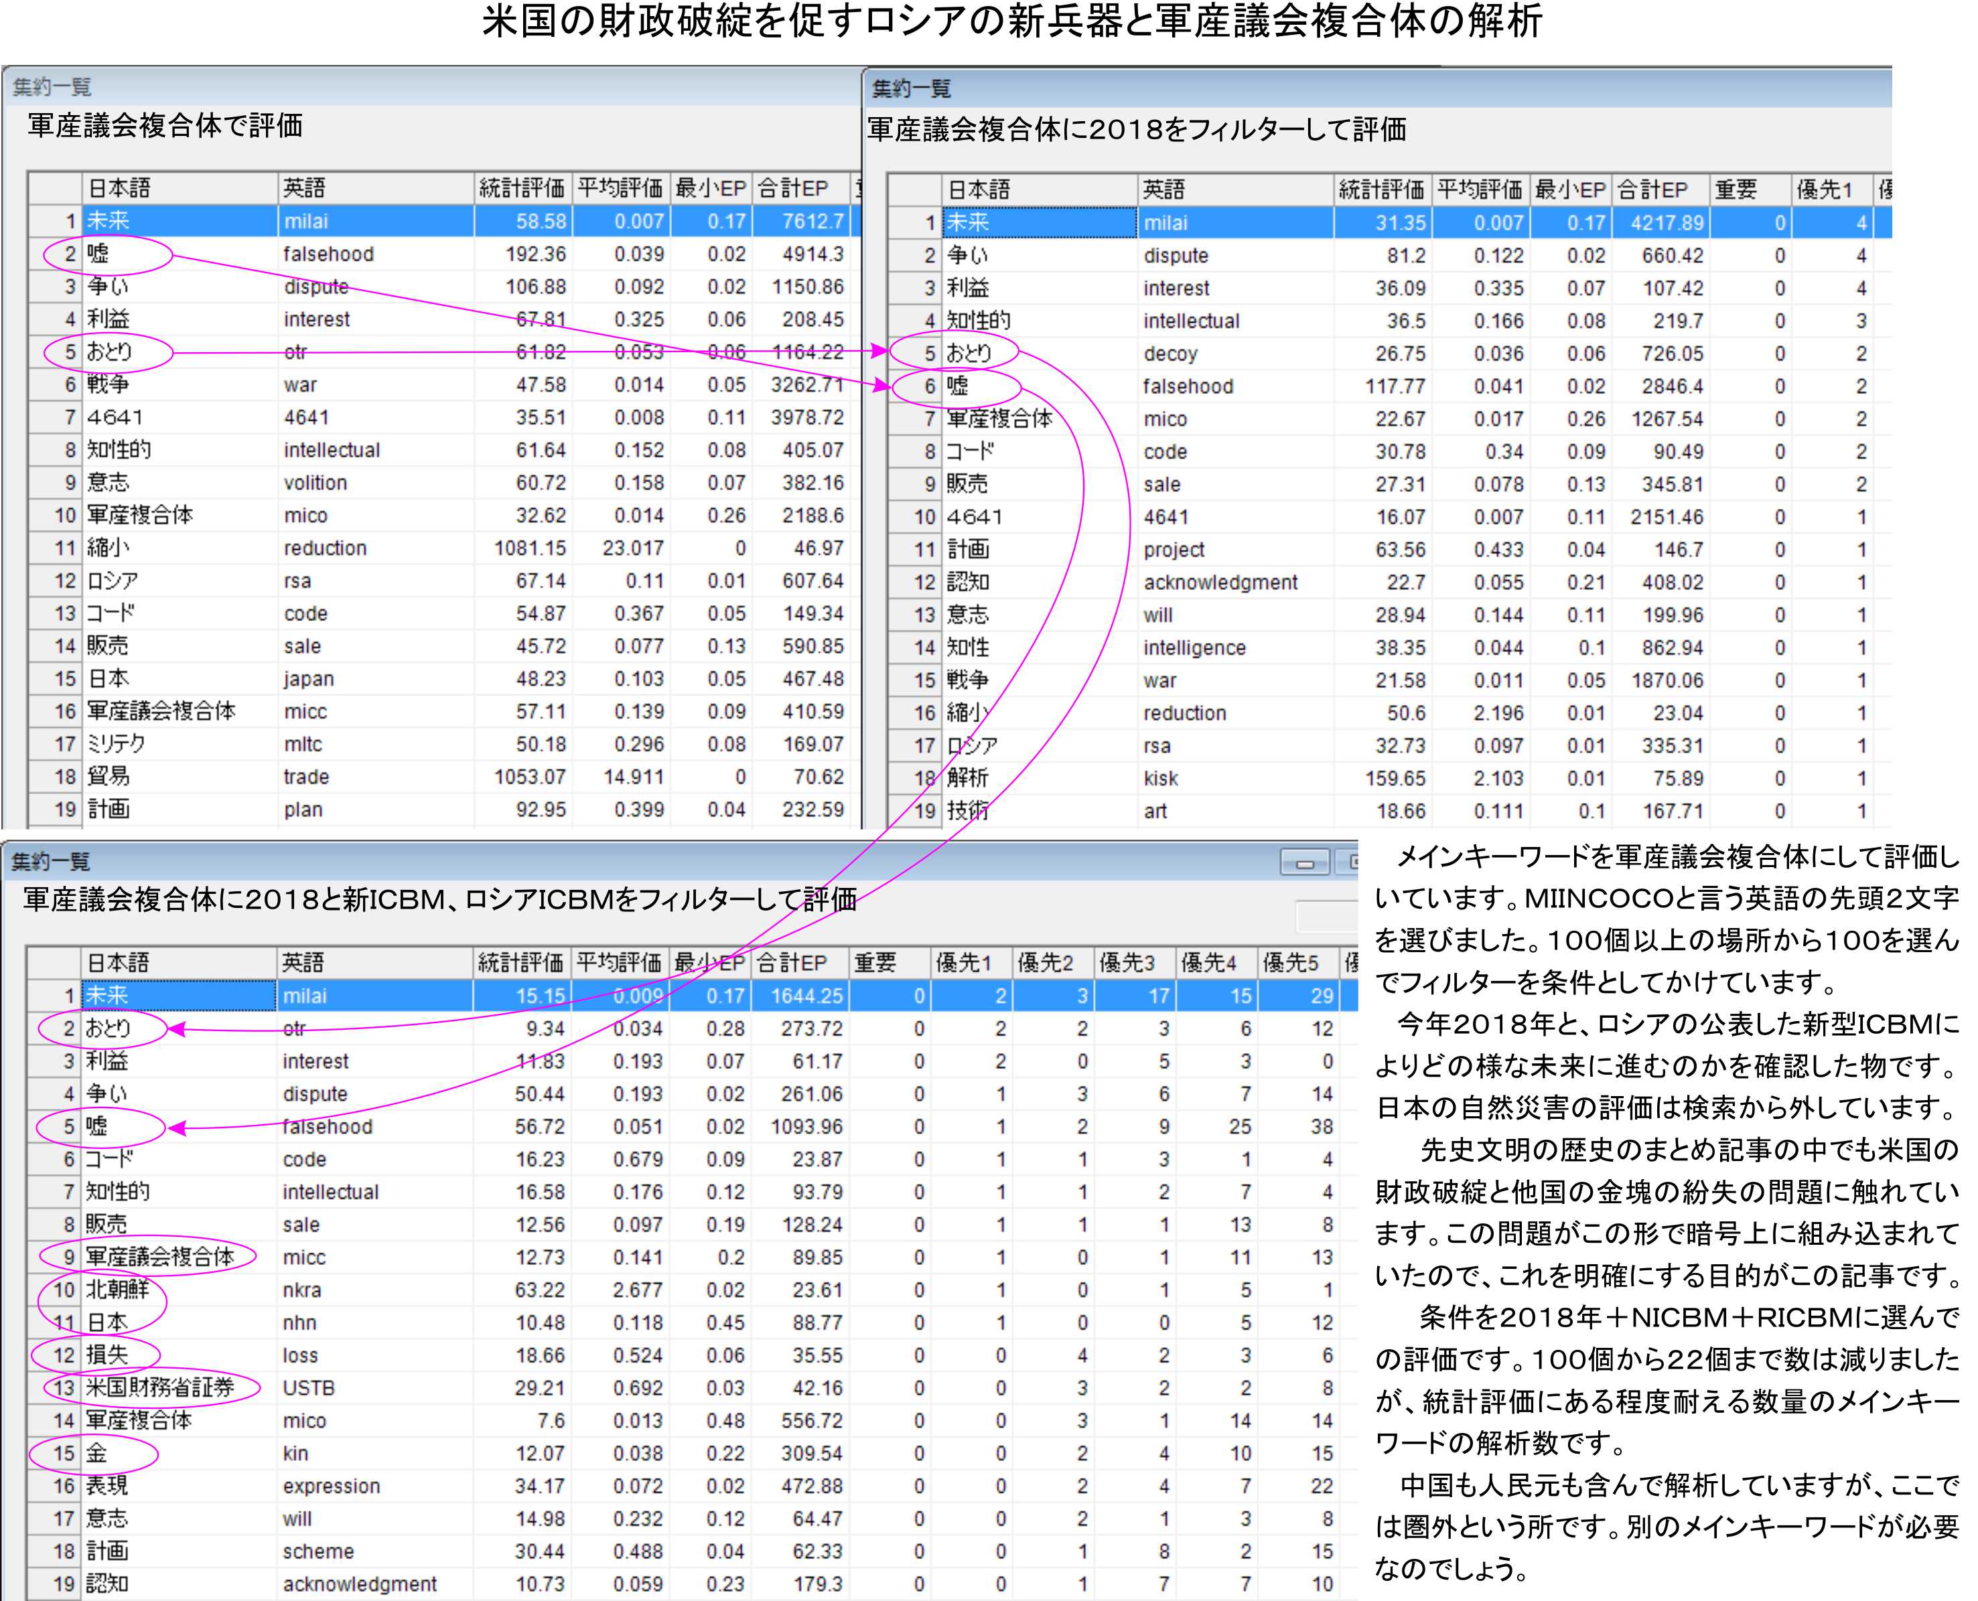Click top-right window 集約一覧 title bar

pyautogui.click(x=1379, y=88)
